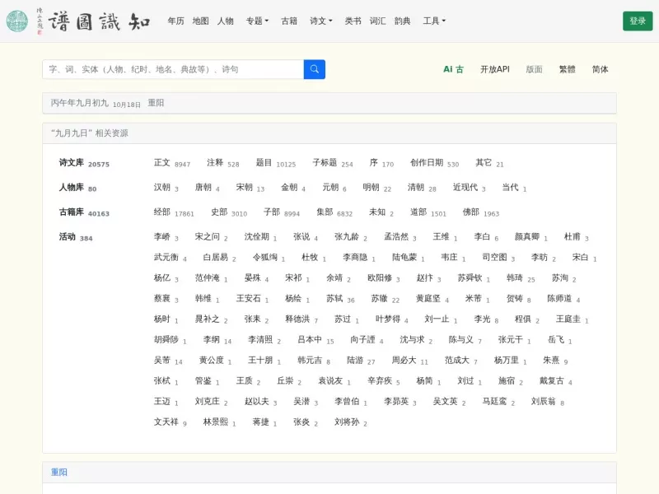Open the 人物 menu item
659x494 pixels.
(x=225, y=21)
